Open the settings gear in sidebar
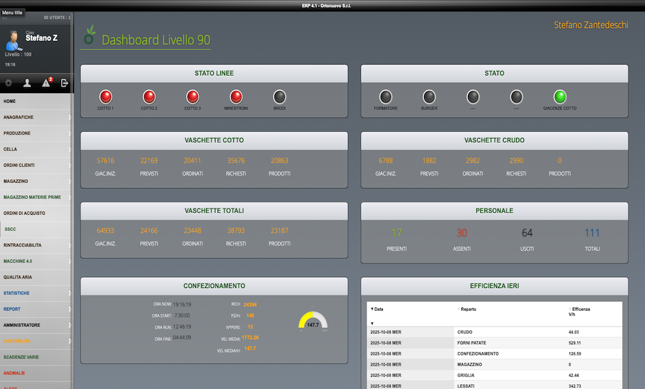 9,83
